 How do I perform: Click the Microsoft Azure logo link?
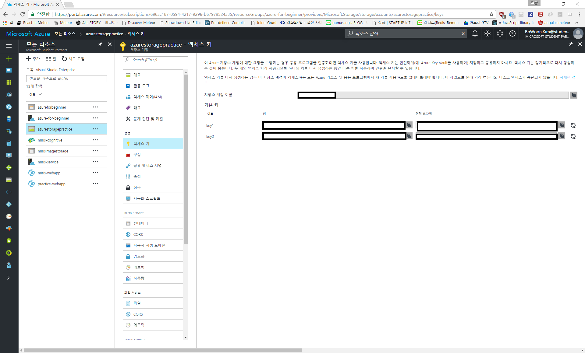click(x=28, y=34)
